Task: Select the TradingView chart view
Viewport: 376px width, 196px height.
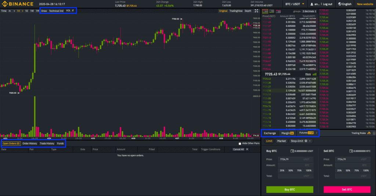Action: coord(236,11)
